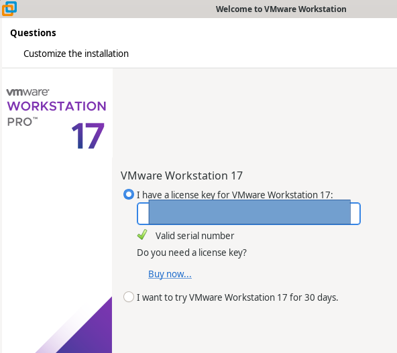397x353 pixels.
Task: Select the 30-day trial radio button
Action: pyautogui.click(x=129, y=297)
